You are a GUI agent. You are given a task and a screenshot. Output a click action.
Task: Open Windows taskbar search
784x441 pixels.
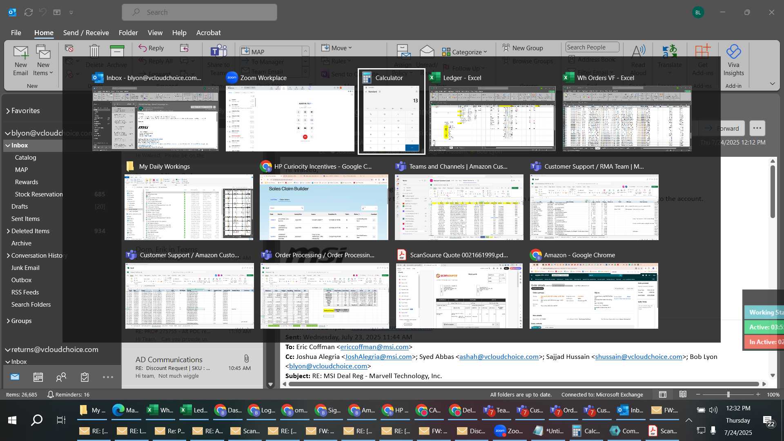click(x=37, y=420)
